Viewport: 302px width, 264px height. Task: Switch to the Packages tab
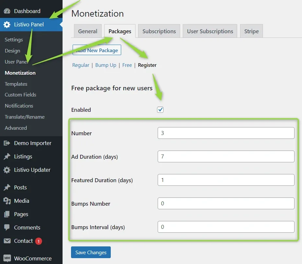120,31
